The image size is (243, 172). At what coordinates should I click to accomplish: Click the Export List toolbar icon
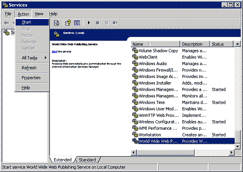point(56,23)
